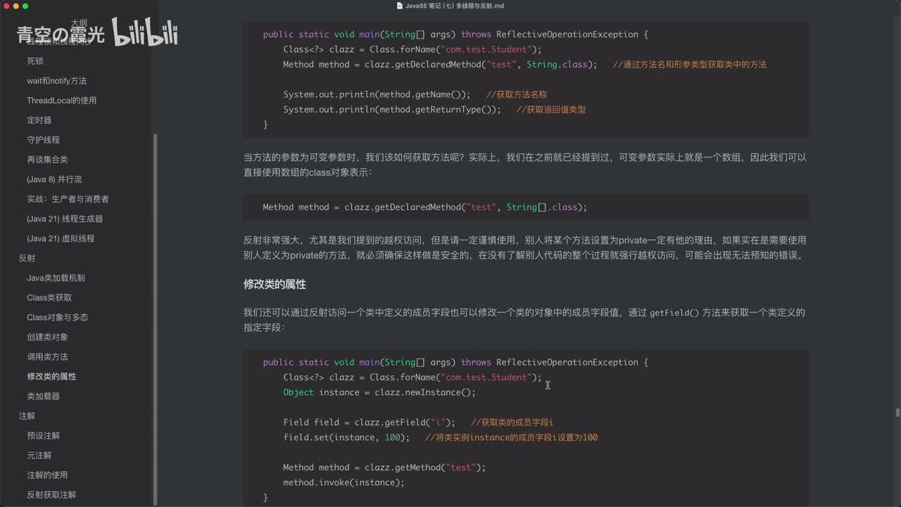Select highlighted 修改类的属性 outline item
This screenshot has height=507, width=901.
[51, 377]
